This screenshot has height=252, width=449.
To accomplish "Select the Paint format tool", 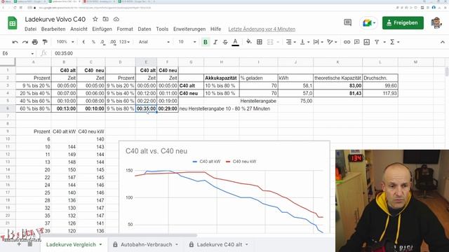I will (45, 42).
